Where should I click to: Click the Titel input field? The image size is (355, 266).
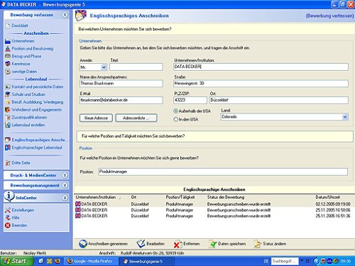click(136, 67)
